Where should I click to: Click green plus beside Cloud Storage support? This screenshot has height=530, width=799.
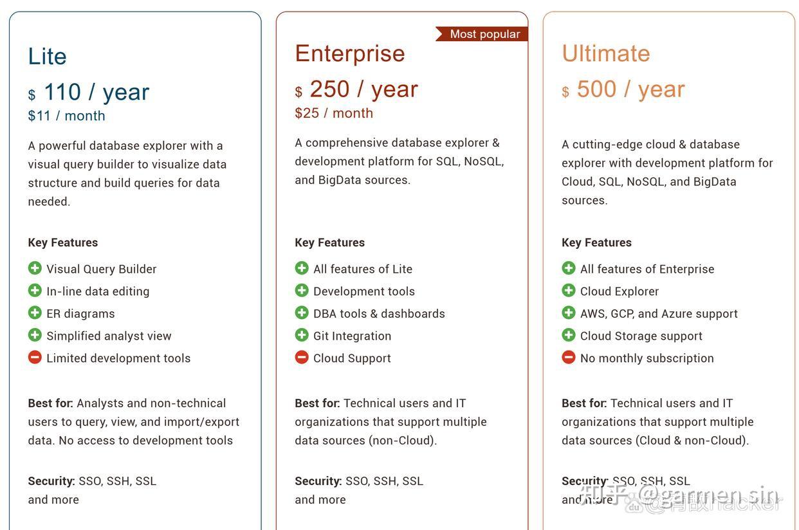coord(569,335)
